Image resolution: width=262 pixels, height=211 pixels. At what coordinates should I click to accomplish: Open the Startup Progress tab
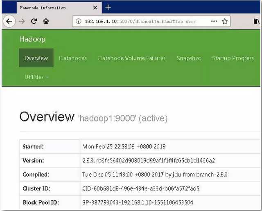tap(233, 58)
